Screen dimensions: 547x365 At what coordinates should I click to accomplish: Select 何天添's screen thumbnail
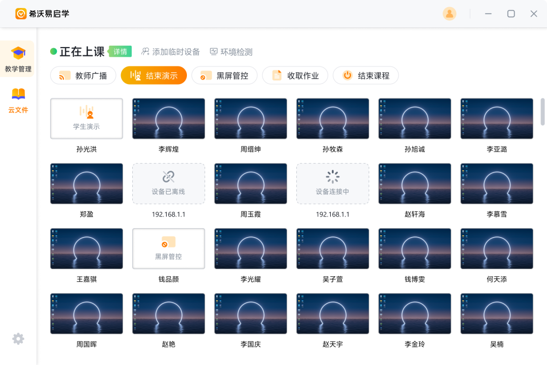click(x=497, y=248)
